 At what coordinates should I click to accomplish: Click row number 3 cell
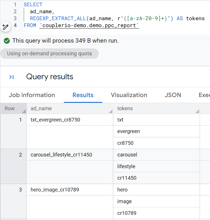[13, 201]
